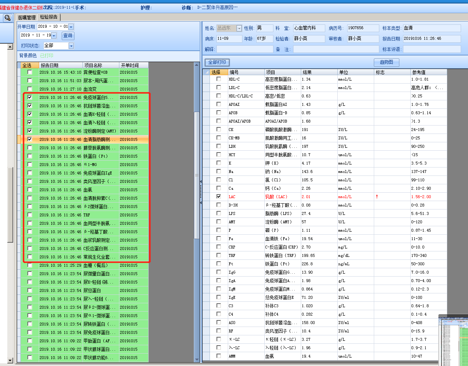This screenshot has height=366, width=468.
Task: Select the ASO result row checkbox
Action: (x=219, y=322)
